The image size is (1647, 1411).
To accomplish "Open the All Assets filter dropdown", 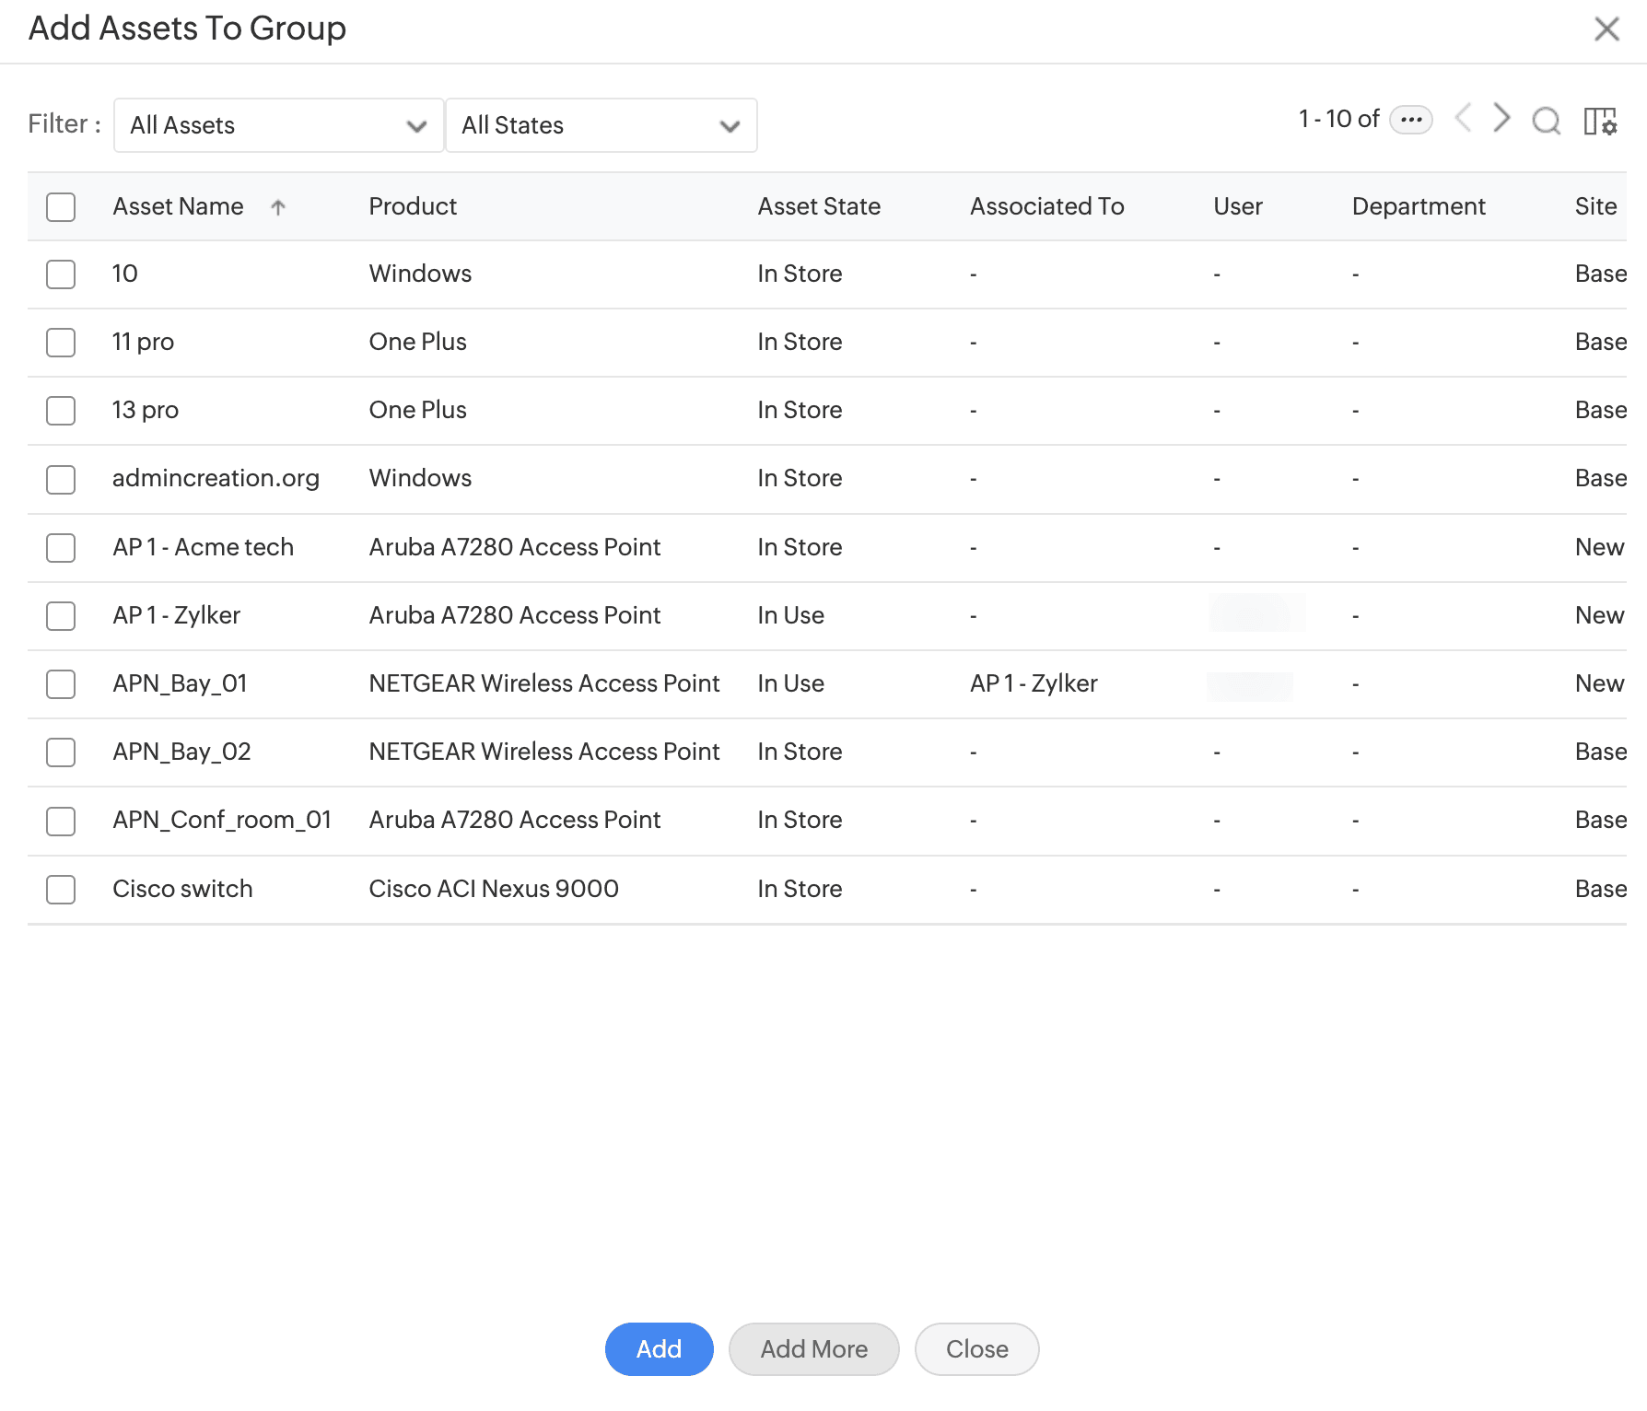I will tap(278, 125).
